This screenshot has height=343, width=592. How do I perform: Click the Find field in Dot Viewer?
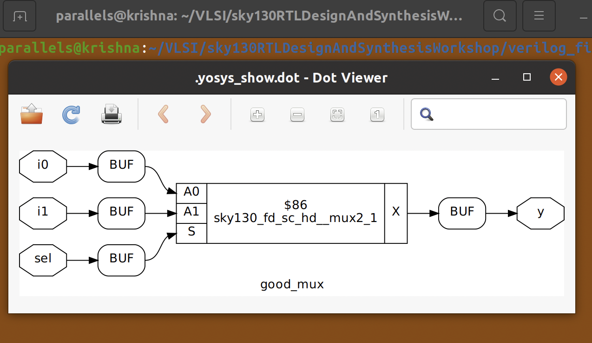click(x=488, y=114)
